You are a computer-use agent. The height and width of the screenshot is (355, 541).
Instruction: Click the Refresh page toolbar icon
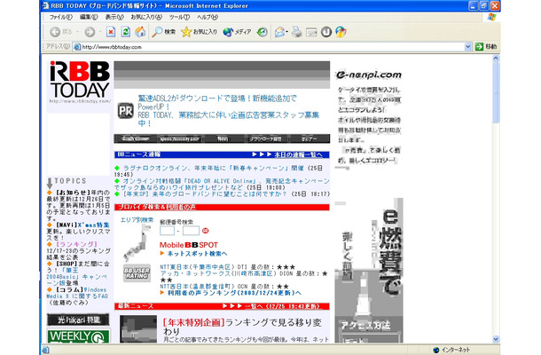pos(126,32)
